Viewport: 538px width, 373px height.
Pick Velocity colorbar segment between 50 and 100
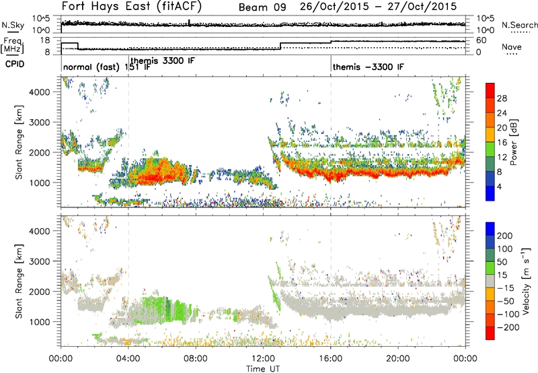click(490, 255)
